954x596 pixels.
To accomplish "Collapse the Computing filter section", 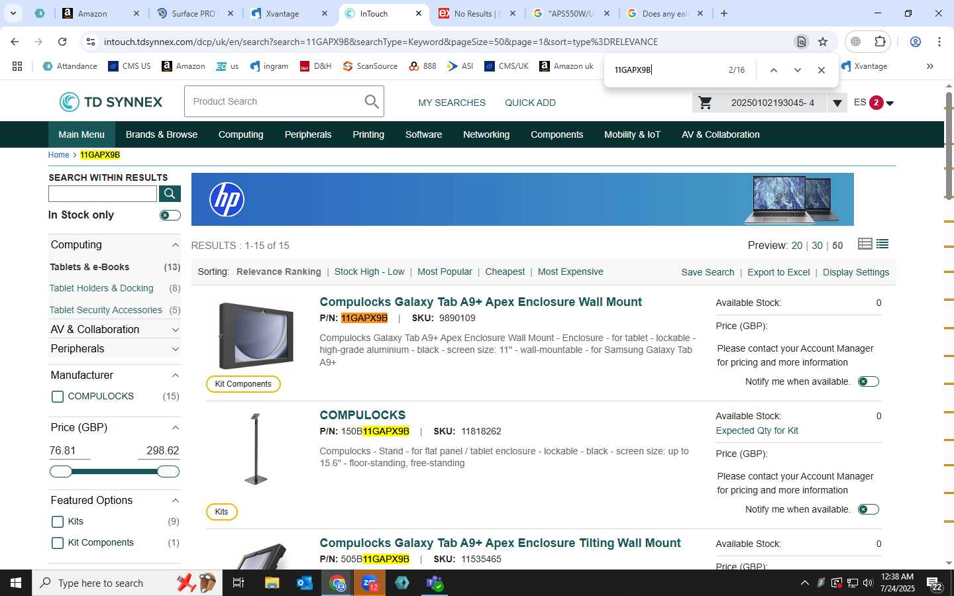I will 175,245.
